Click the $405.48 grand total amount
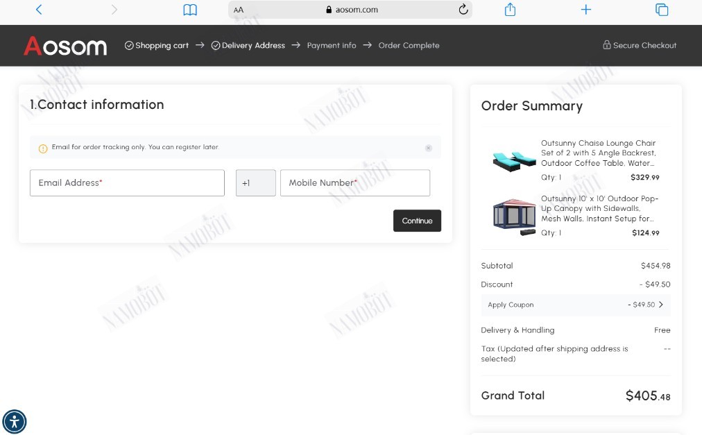The height and width of the screenshot is (435, 702). [x=648, y=395]
